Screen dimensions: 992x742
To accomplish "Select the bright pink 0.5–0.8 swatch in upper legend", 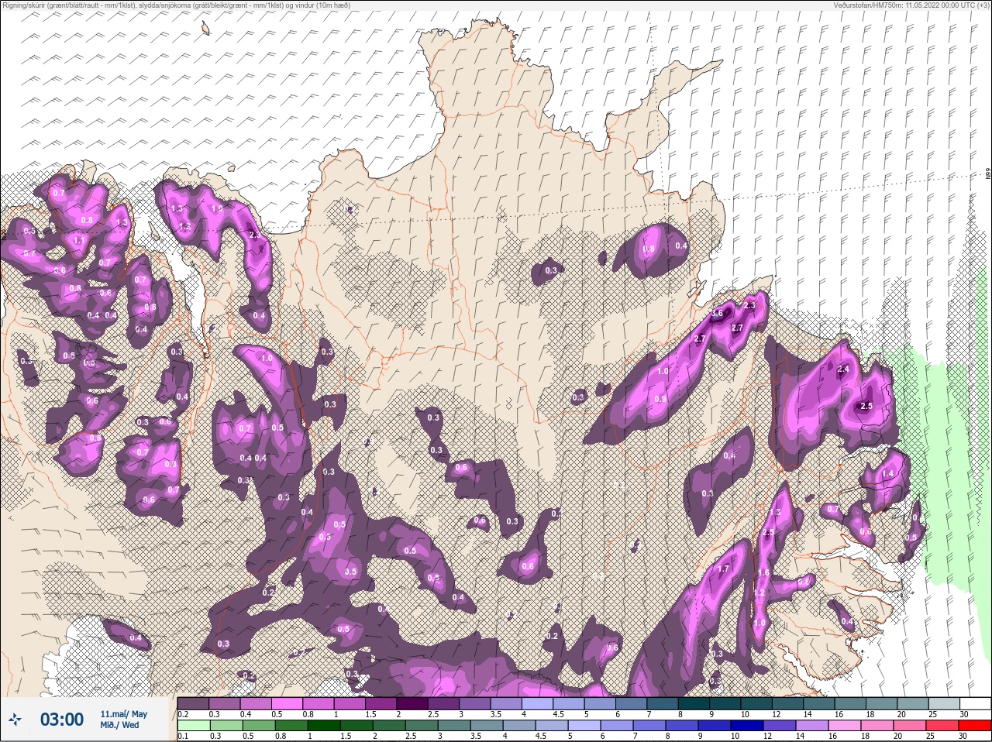I will click(288, 703).
